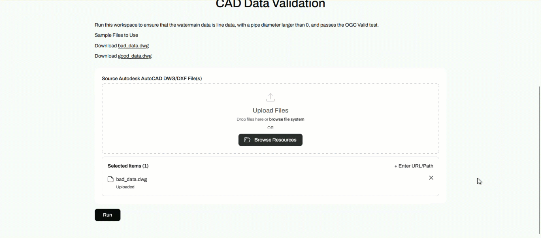The image size is (541, 238).
Task: Click the folder icon on Browse Resources
Action: point(247,140)
